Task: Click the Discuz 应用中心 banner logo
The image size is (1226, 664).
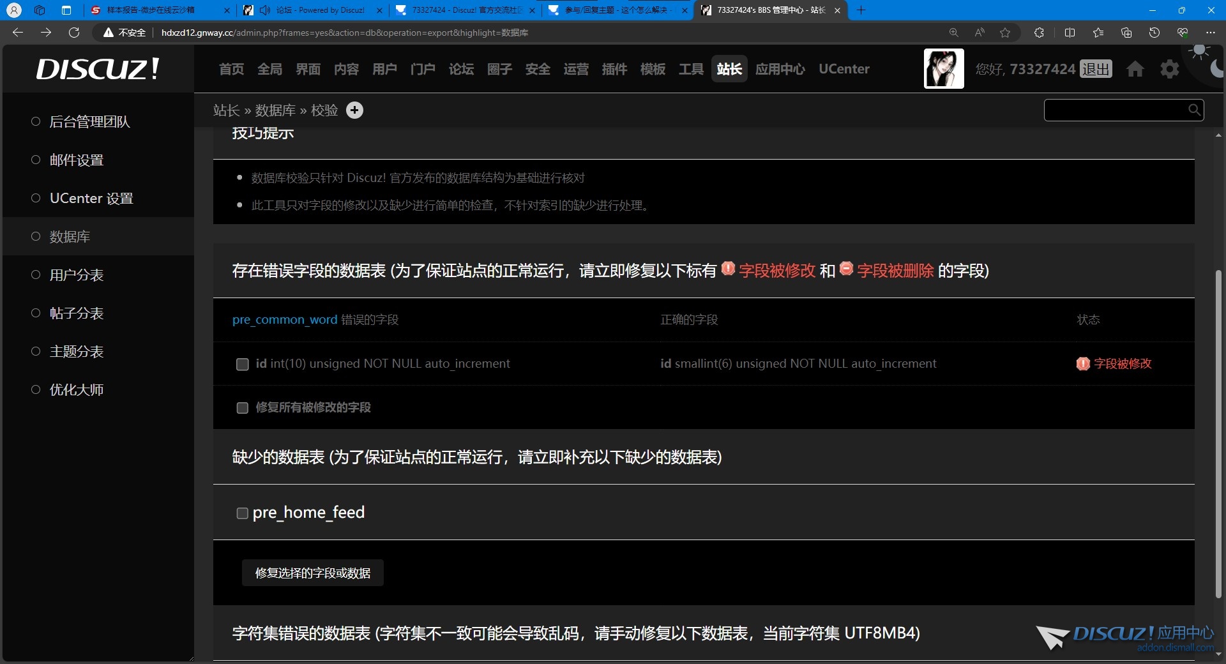Action: tap(1125, 637)
